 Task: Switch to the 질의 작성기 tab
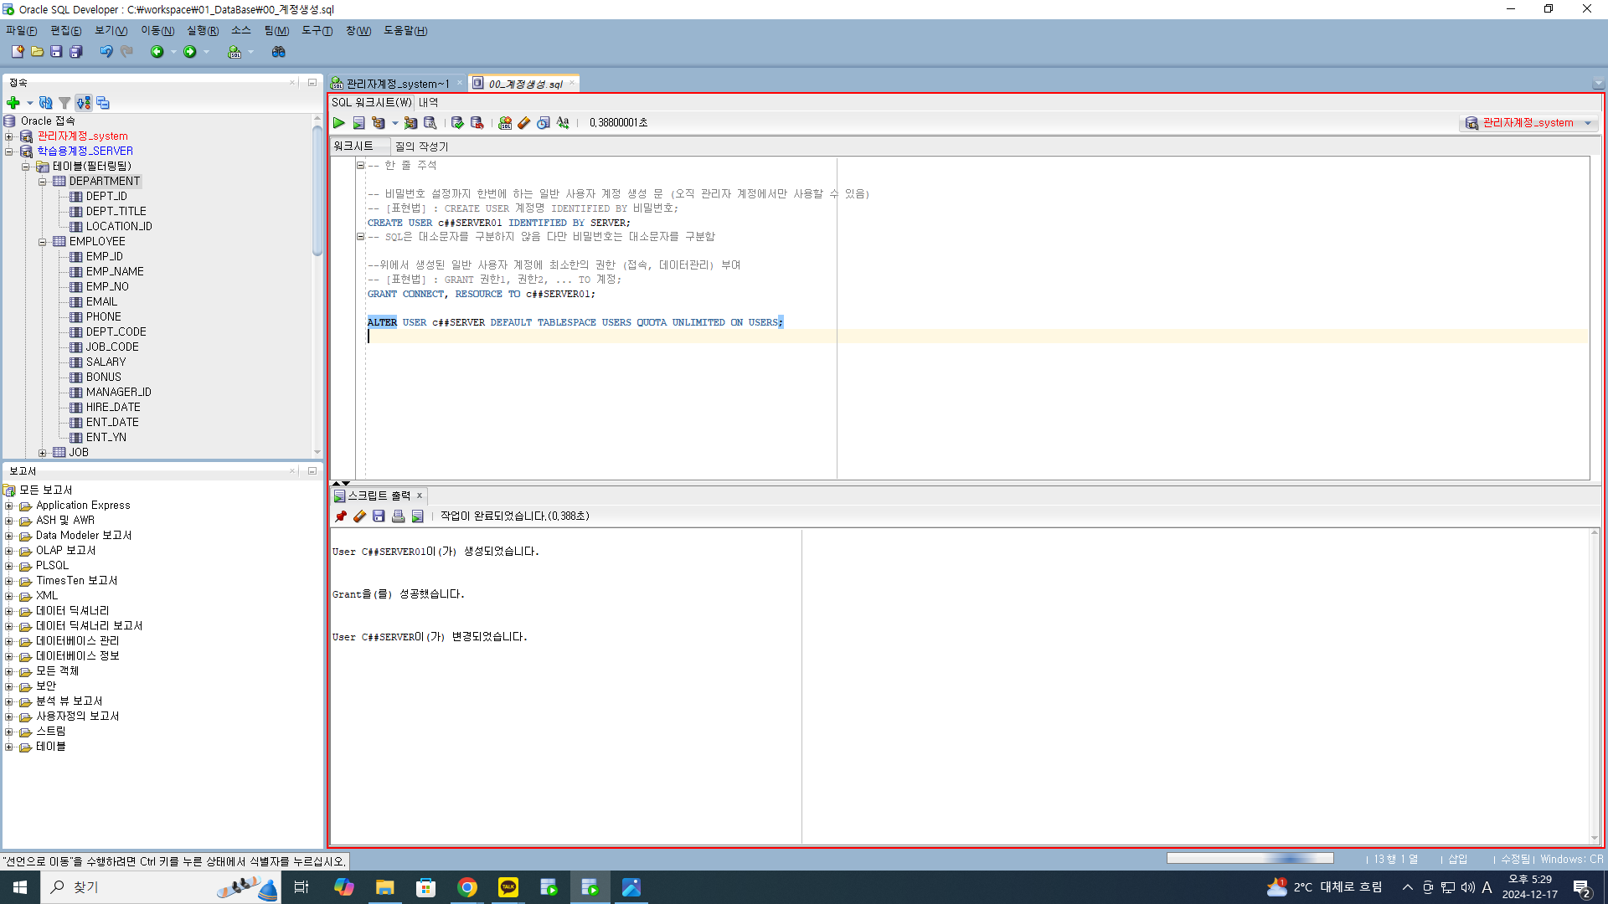tap(421, 146)
